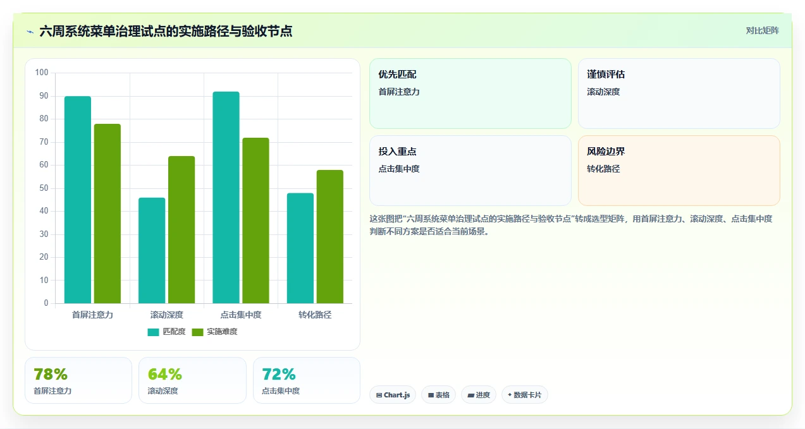
Task: Click the 匹配度 bar for 首屏注意力
Action: [x=78, y=200]
